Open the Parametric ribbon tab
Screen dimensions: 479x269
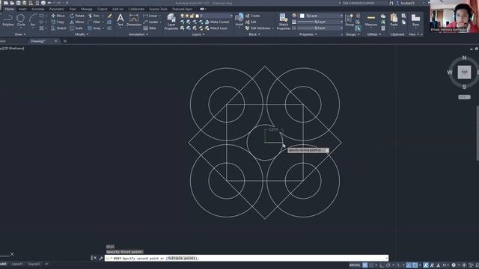pyautogui.click(x=57, y=9)
